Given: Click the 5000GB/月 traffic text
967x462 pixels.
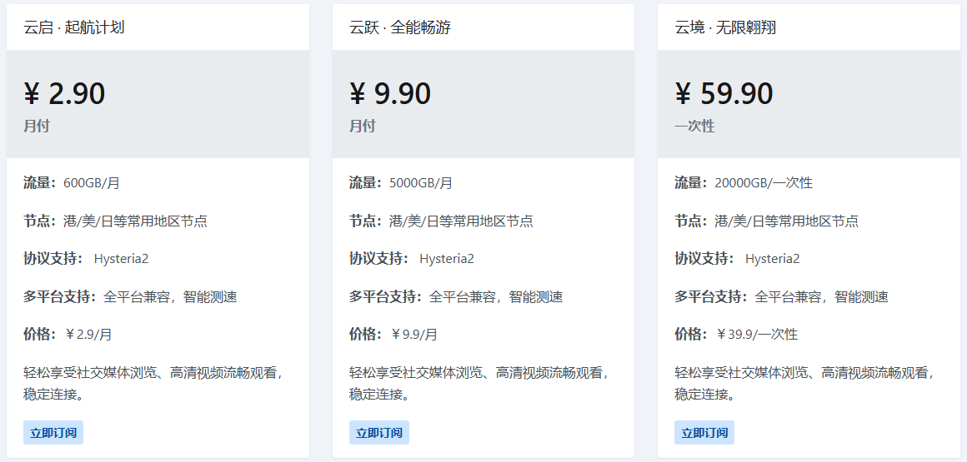Looking at the screenshot, I should tap(421, 183).
